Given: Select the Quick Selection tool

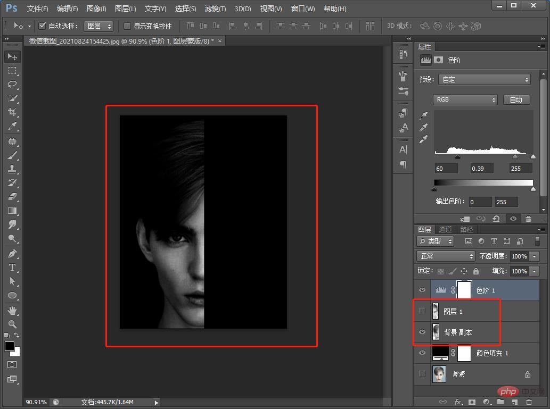Looking at the screenshot, I should [x=12, y=98].
